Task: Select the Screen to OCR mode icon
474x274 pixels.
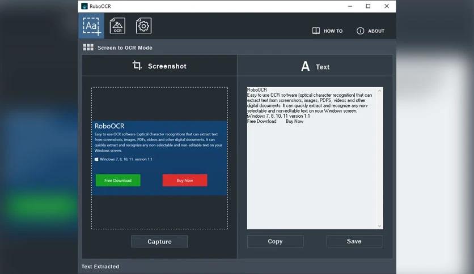Action: coord(91,26)
